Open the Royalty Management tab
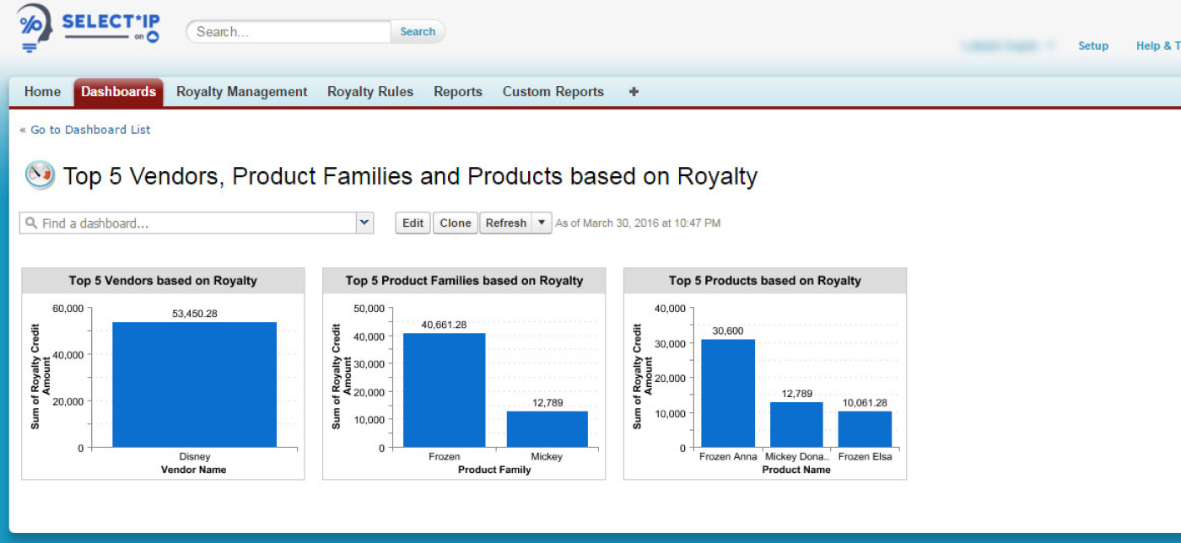The height and width of the screenshot is (543, 1181). coord(241,92)
